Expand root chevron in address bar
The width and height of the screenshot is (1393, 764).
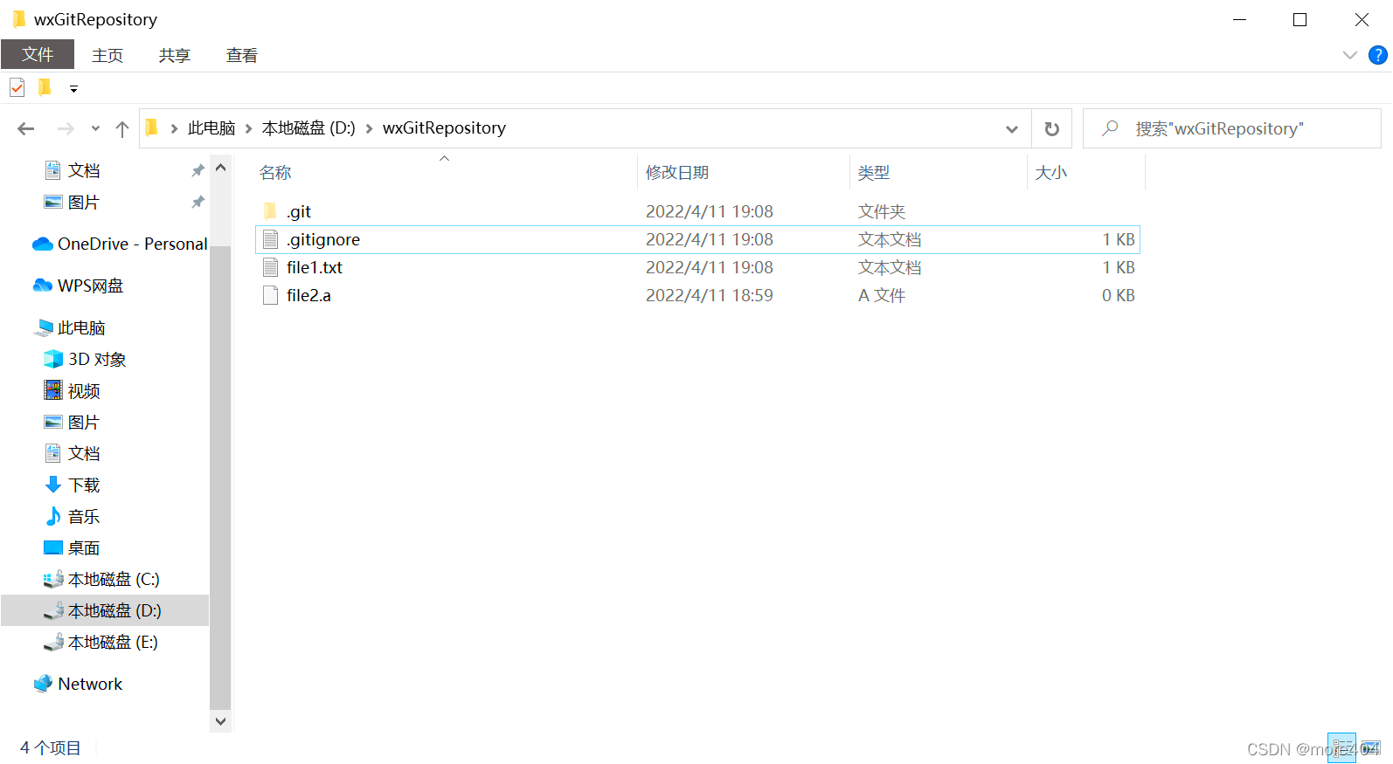pos(174,128)
